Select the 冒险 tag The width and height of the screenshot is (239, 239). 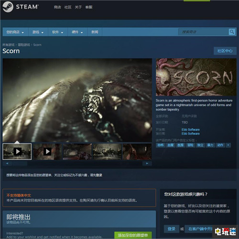point(190,145)
